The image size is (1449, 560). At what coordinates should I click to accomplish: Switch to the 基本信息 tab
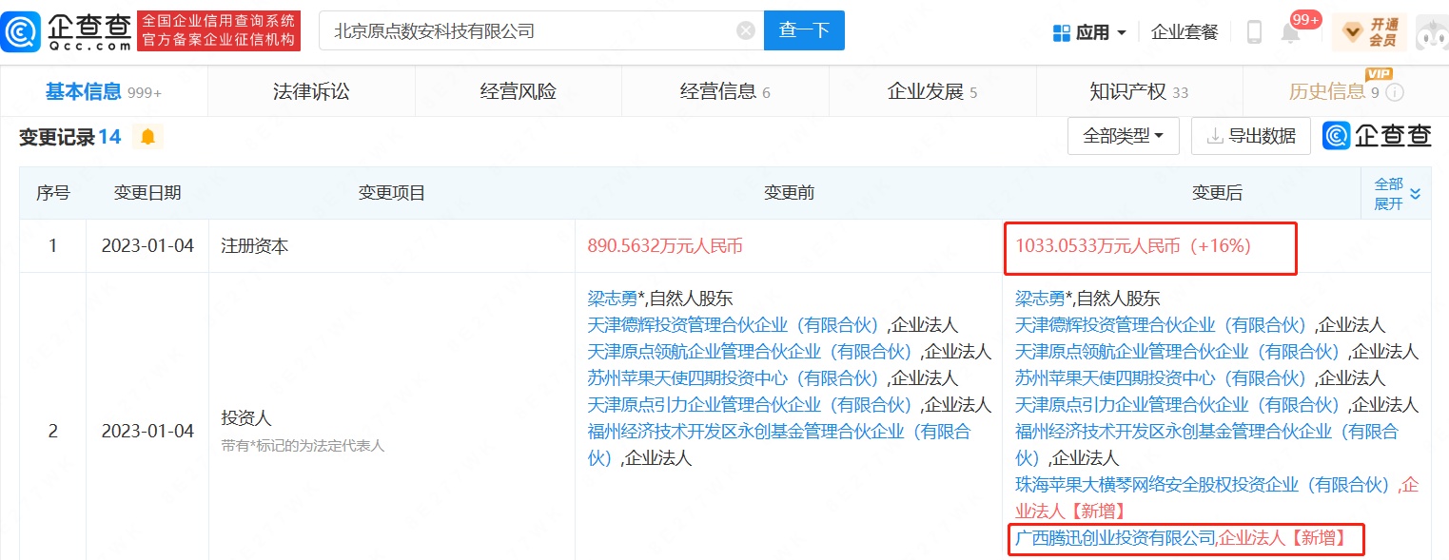point(104,92)
